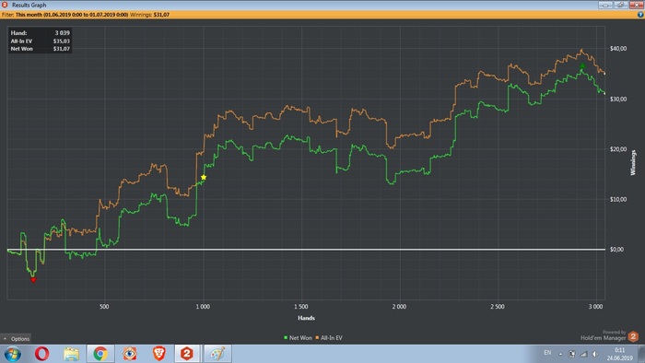Click the '$10,00' y-axis label

pos(618,199)
